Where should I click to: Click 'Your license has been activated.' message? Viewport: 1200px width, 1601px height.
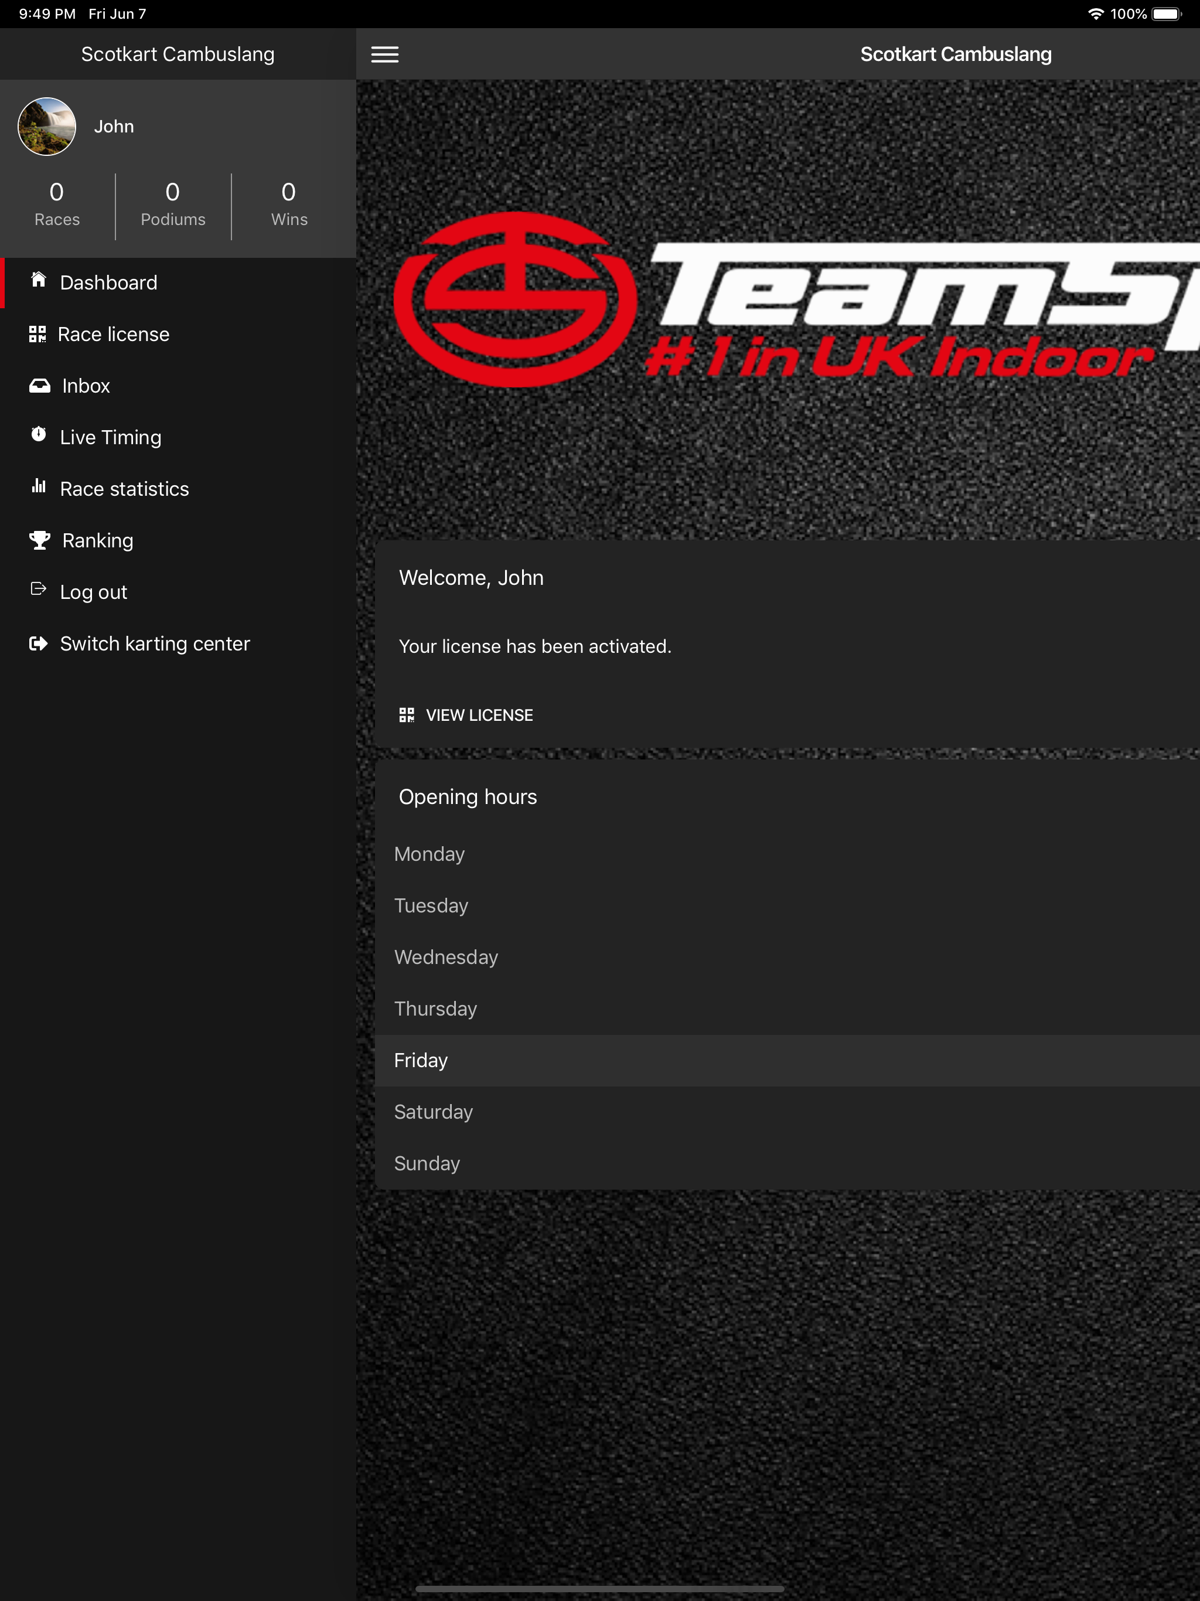coord(535,646)
